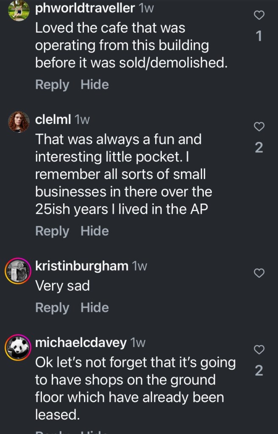
Task: Reply to phworldtraveller's cafe comment
Action: 52,85
